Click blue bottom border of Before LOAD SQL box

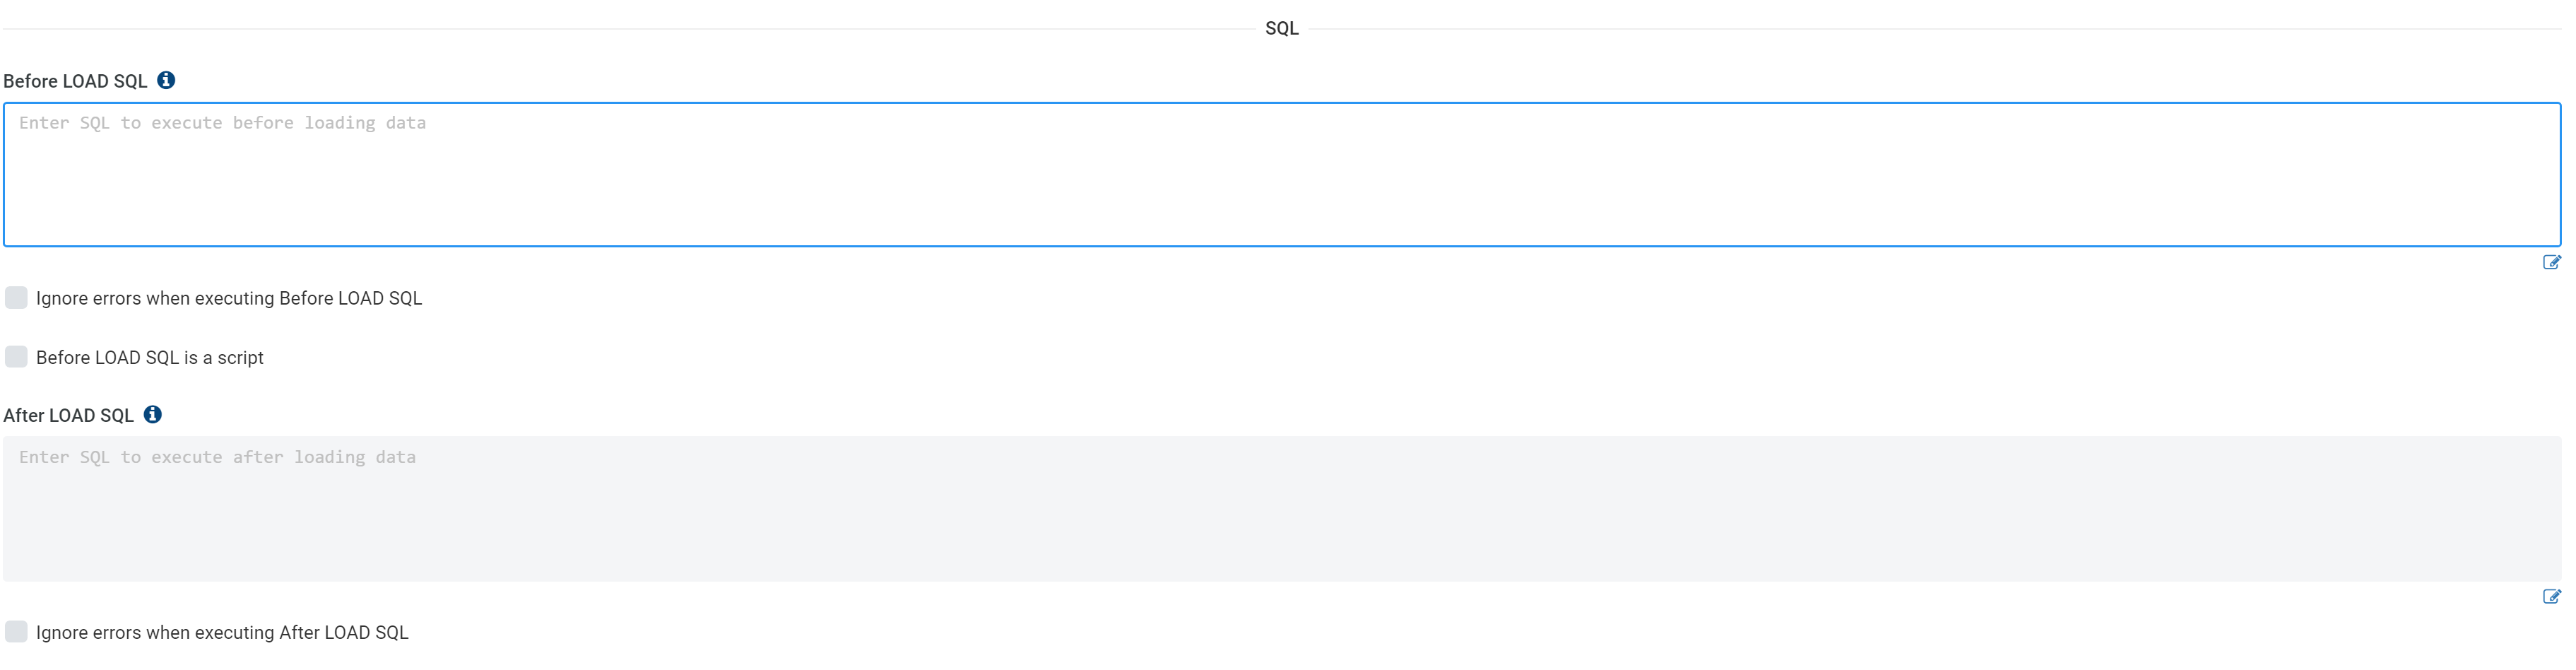tap(1280, 245)
